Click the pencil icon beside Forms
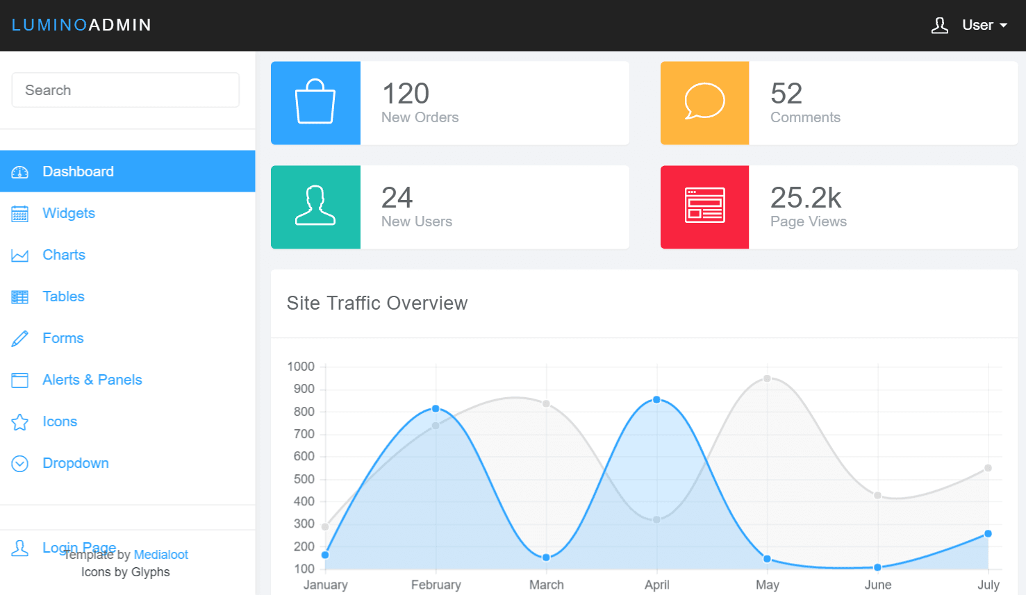The width and height of the screenshot is (1026, 595). coord(20,339)
